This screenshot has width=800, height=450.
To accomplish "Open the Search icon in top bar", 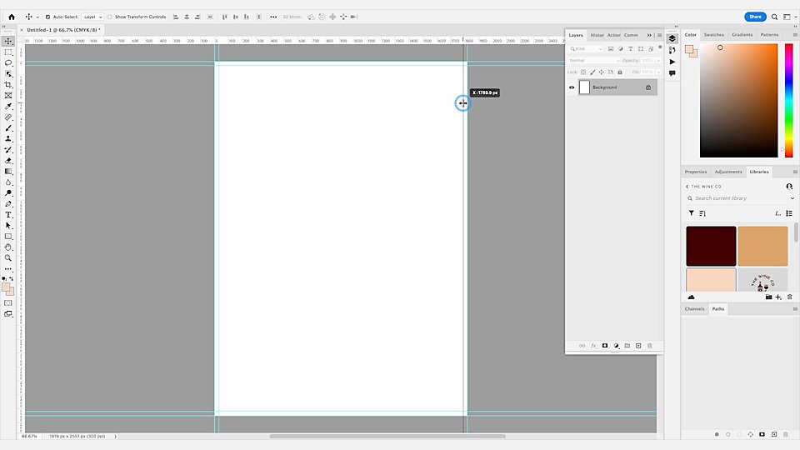I will coord(774,17).
